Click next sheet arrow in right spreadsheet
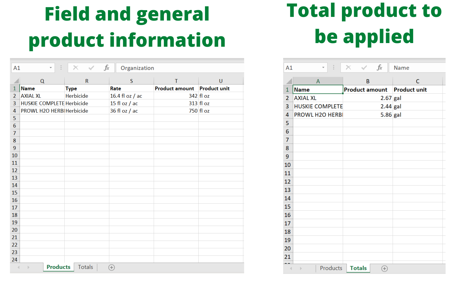 pos(301,269)
